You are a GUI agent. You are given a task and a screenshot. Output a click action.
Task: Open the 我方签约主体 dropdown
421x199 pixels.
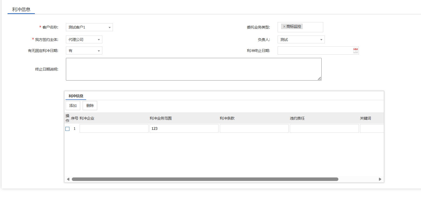(84, 40)
